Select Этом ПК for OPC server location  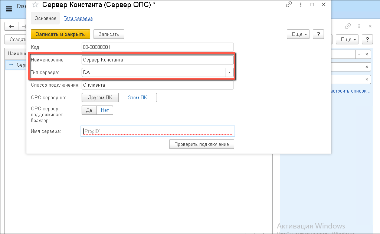tap(138, 98)
